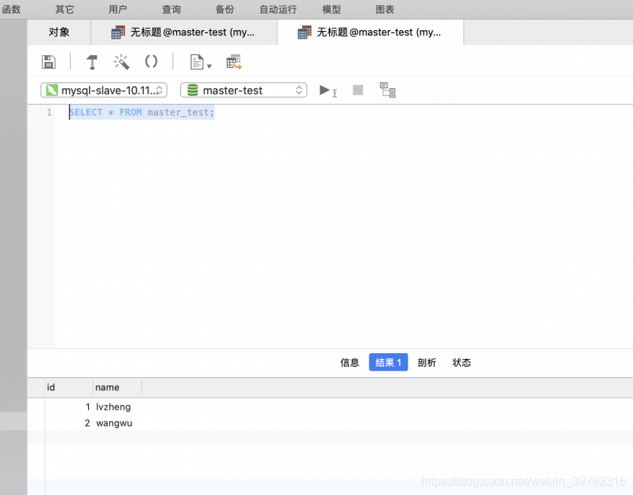
Task: Click the gray Stop execution button
Action: 358,90
